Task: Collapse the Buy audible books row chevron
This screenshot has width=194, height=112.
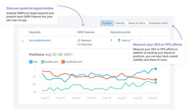Action: point(23,41)
